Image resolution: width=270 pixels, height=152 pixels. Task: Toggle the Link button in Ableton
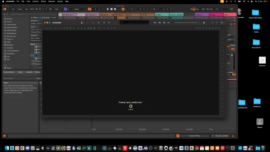click(13, 9)
